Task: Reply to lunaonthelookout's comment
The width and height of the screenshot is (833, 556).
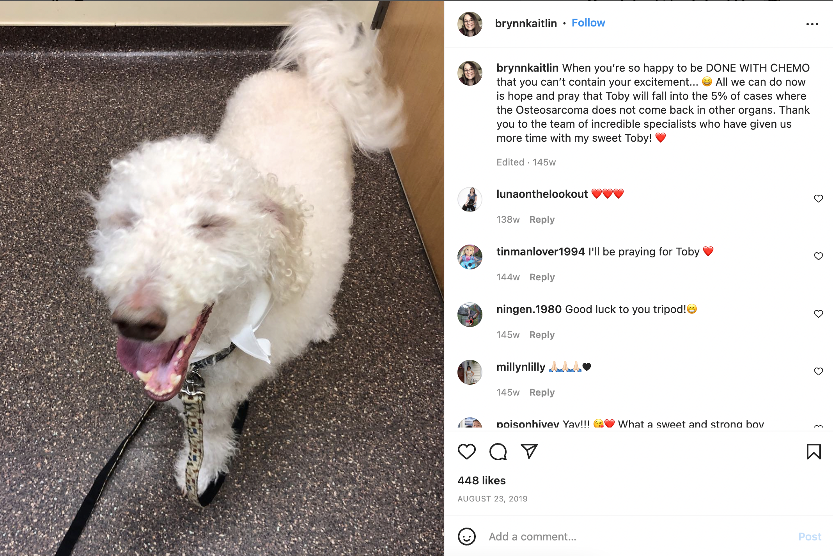Action: 542,220
